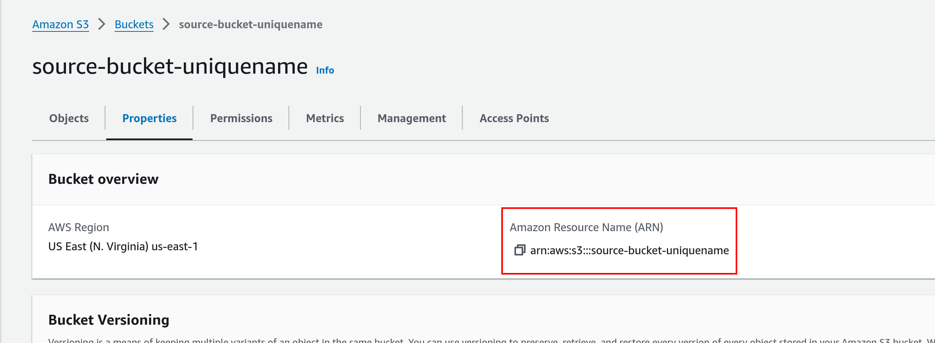Open the Amazon S3 breadcrumb link

click(x=60, y=25)
